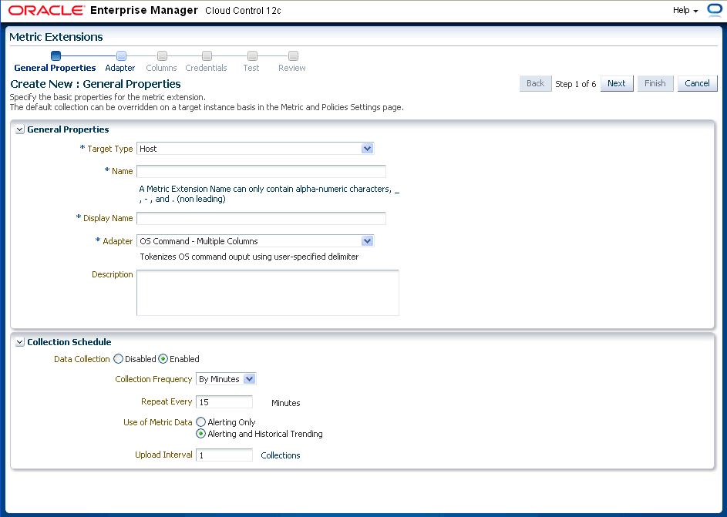Open the Help menu
Image resolution: width=727 pixels, height=517 pixels.
coord(685,10)
